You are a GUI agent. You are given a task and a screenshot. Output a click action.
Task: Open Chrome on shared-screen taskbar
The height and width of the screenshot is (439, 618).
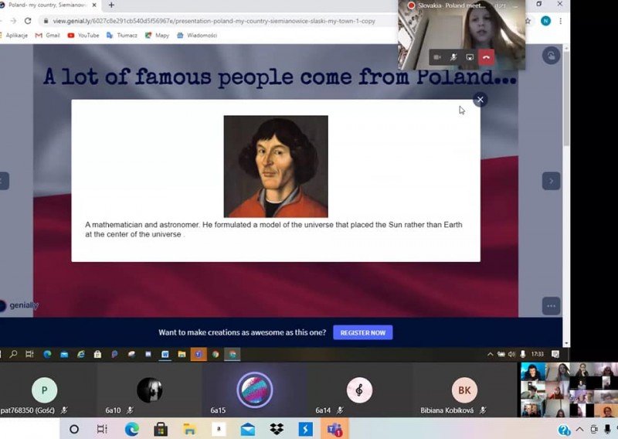pos(216,354)
